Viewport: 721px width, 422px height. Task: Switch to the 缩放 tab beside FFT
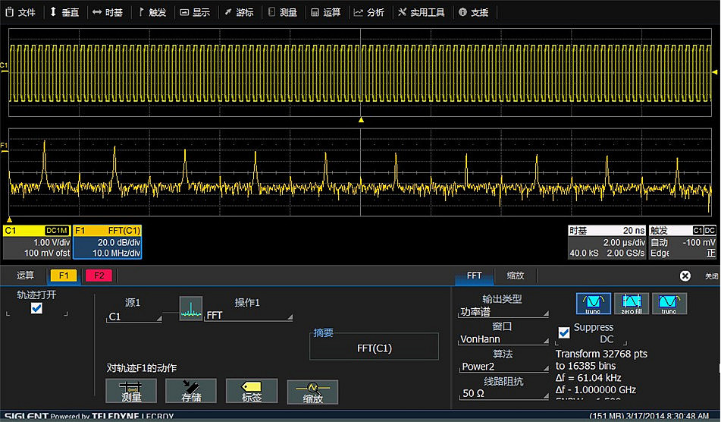pyautogui.click(x=515, y=276)
